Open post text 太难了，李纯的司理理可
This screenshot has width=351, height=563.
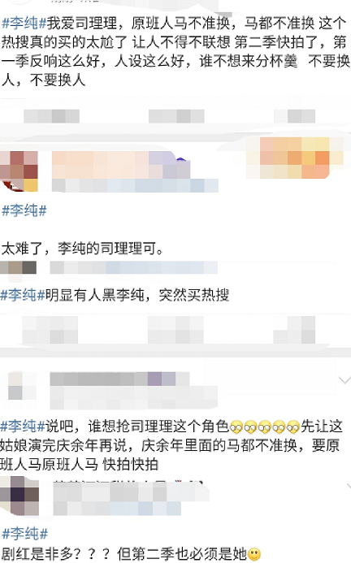tap(83, 249)
